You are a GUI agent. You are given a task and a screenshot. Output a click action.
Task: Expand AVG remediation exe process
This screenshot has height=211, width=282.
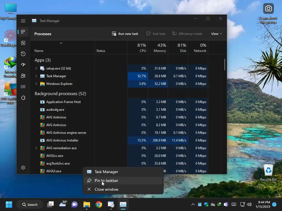[x=36, y=148]
